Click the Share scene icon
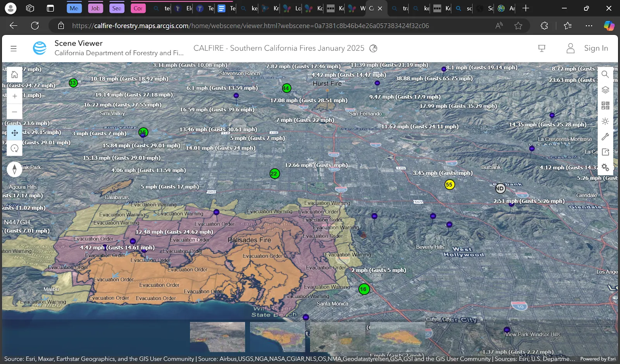Viewport: 620px width, 364px height. pos(605,152)
